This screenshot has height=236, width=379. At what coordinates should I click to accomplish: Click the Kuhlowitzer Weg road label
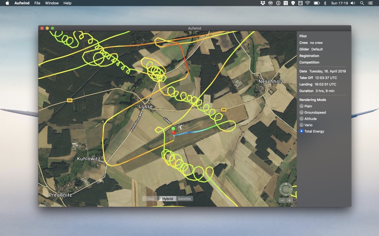[137, 121]
